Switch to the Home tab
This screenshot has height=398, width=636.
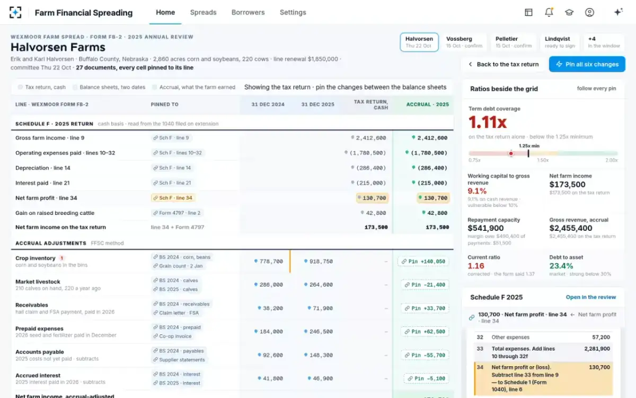point(165,12)
